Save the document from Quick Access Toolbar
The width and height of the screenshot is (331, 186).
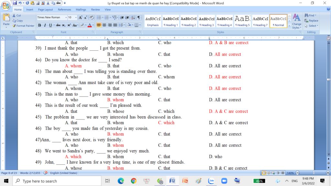(x=15, y=3)
